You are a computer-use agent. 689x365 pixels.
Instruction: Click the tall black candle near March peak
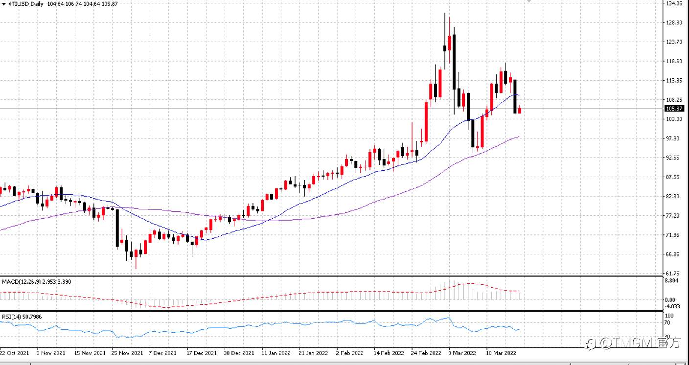[x=455, y=62]
